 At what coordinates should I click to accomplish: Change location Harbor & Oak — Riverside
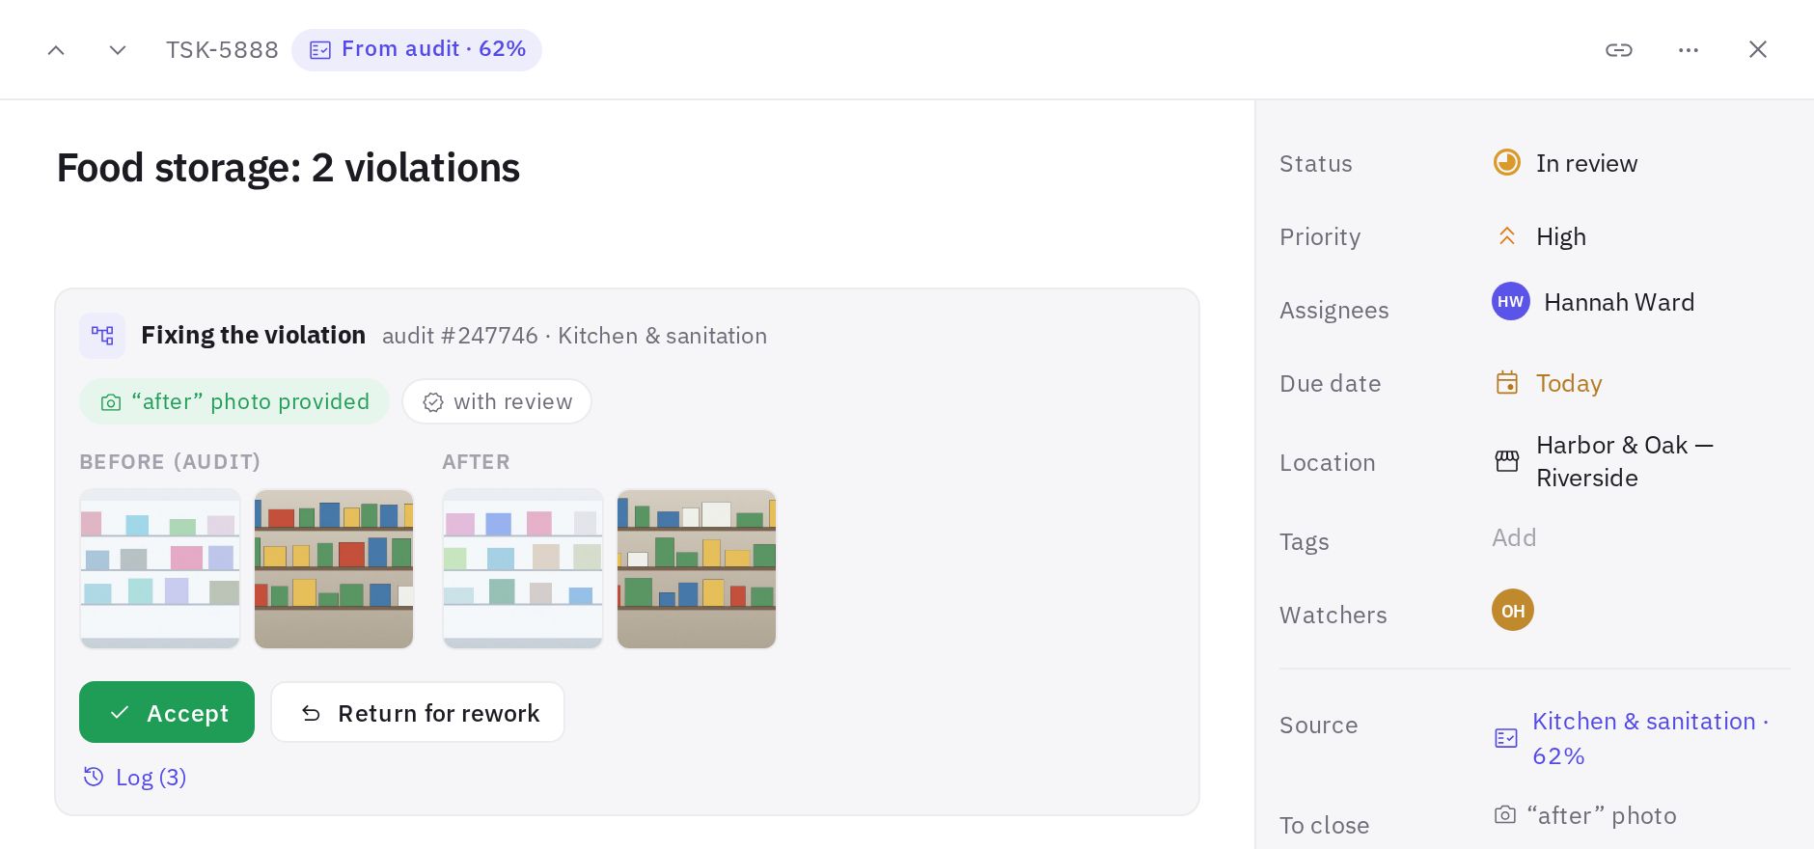[1604, 461]
